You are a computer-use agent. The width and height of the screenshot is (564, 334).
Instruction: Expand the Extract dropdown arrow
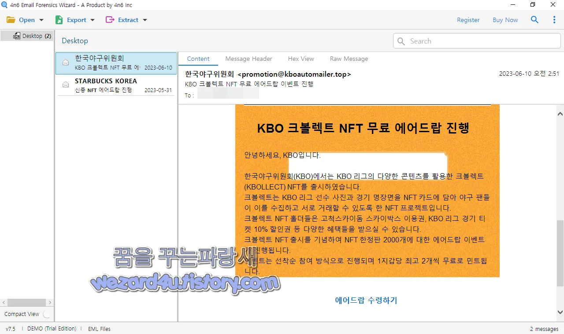pyautogui.click(x=145, y=20)
